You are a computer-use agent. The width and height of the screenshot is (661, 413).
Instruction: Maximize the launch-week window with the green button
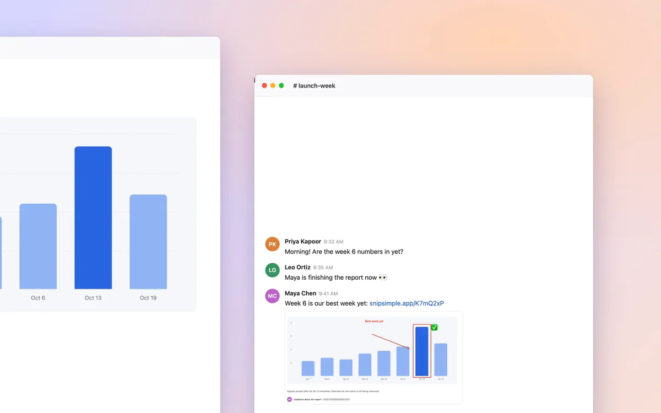coord(281,86)
